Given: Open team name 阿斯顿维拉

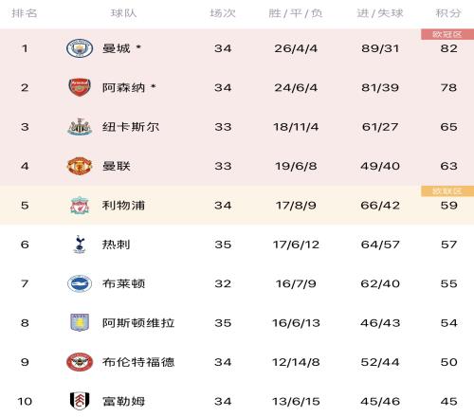Looking at the screenshot, I should point(138,323).
